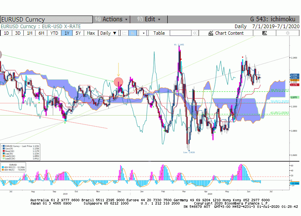
Task: Click the 61.8% Fibonacci level label
Action: (280, 113)
